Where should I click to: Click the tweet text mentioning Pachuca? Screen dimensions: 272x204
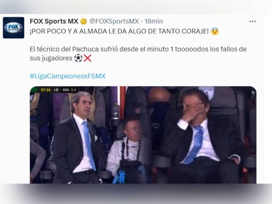(138, 53)
